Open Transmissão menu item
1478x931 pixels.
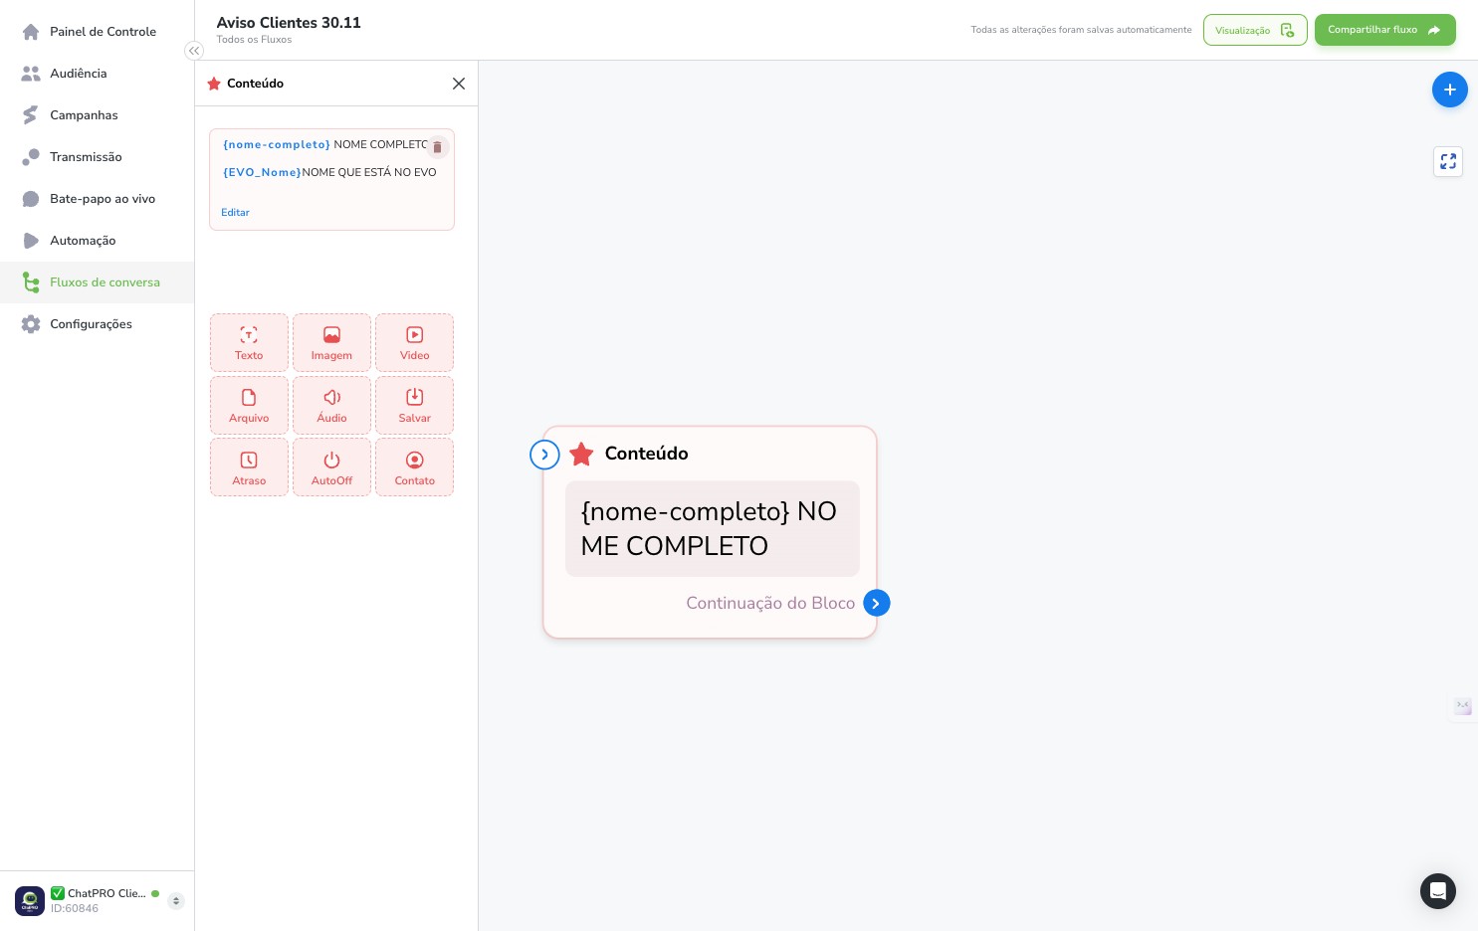click(x=86, y=157)
